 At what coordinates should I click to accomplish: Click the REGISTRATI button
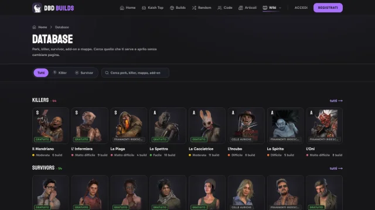click(x=328, y=8)
